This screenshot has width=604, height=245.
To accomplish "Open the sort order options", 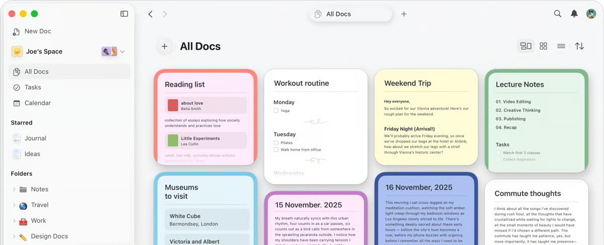I will coord(580,46).
